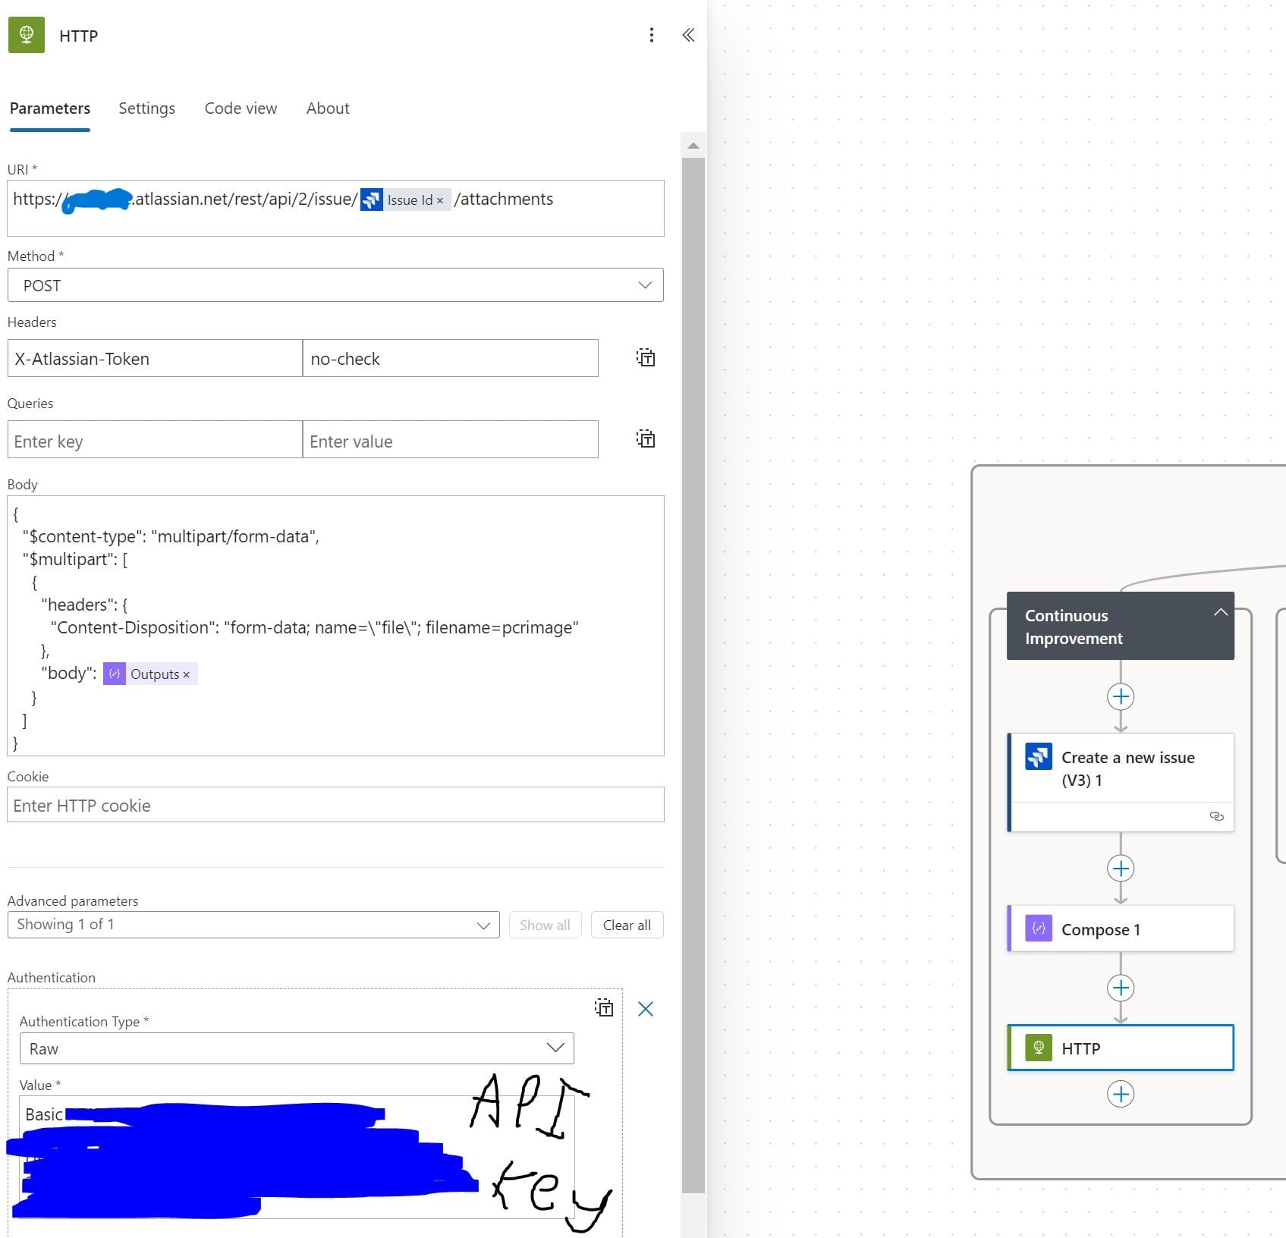
Task: Add step between Compose 1 and HTTP
Action: pos(1121,988)
